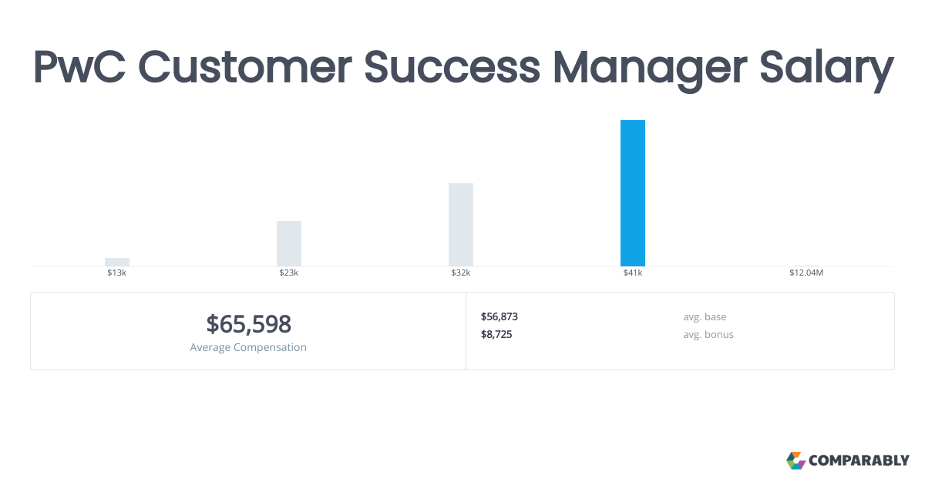Image resolution: width=925 pixels, height=485 pixels.
Task: Click the $65,598 average compensation figure
Action: click(x=248, y=324)
